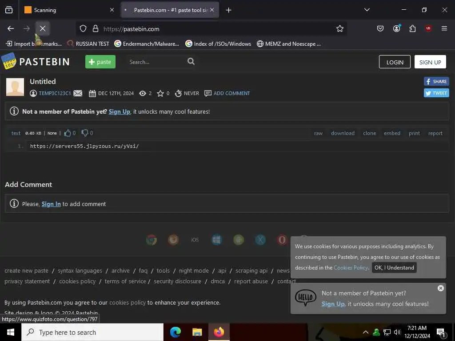This screenshot has width=455, height=341.
Task: Click ADD COMMENT link
Action: [x=231, y=93]
